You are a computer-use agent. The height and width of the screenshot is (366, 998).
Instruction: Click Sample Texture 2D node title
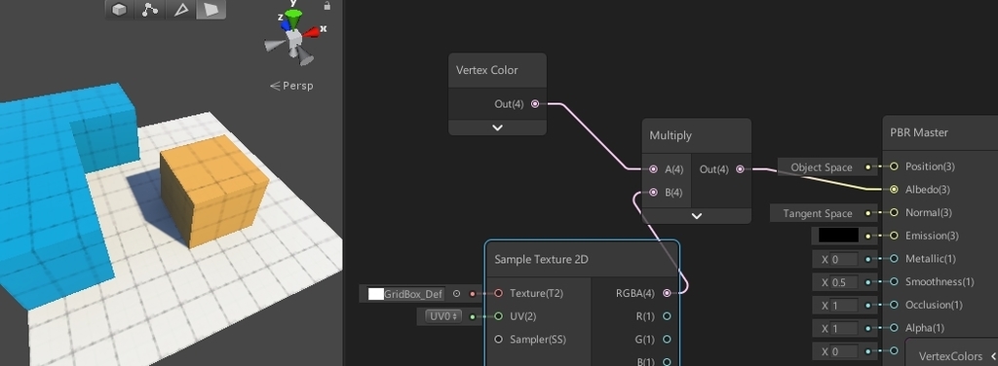click(541, 259)
